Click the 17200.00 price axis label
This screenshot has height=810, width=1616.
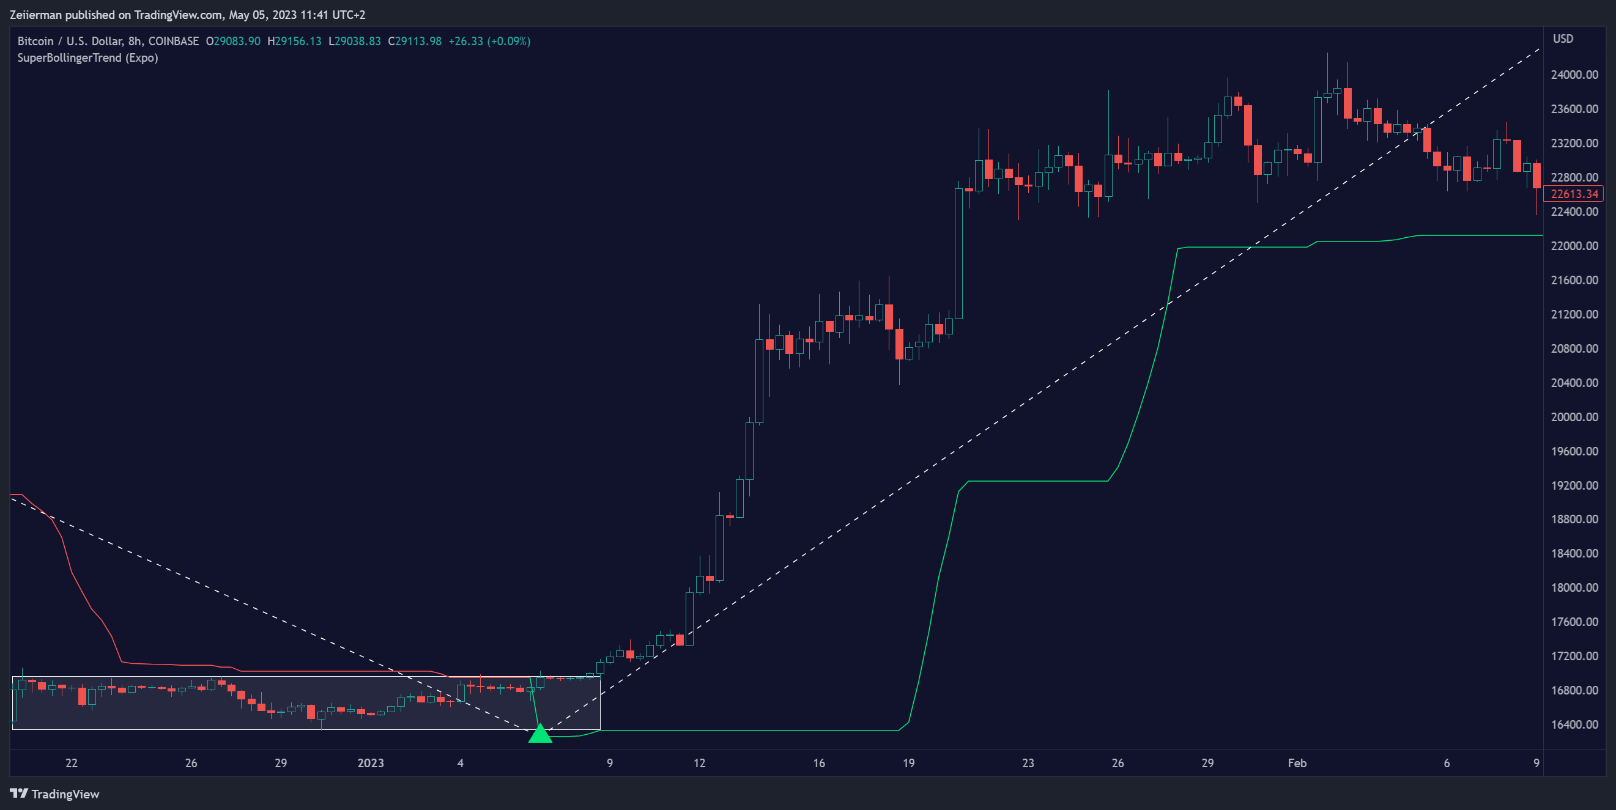(x=1574, y=656)
